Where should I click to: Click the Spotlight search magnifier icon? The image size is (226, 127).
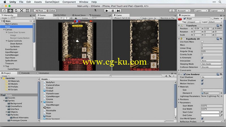pyautogui.click(x=220, y=2)
